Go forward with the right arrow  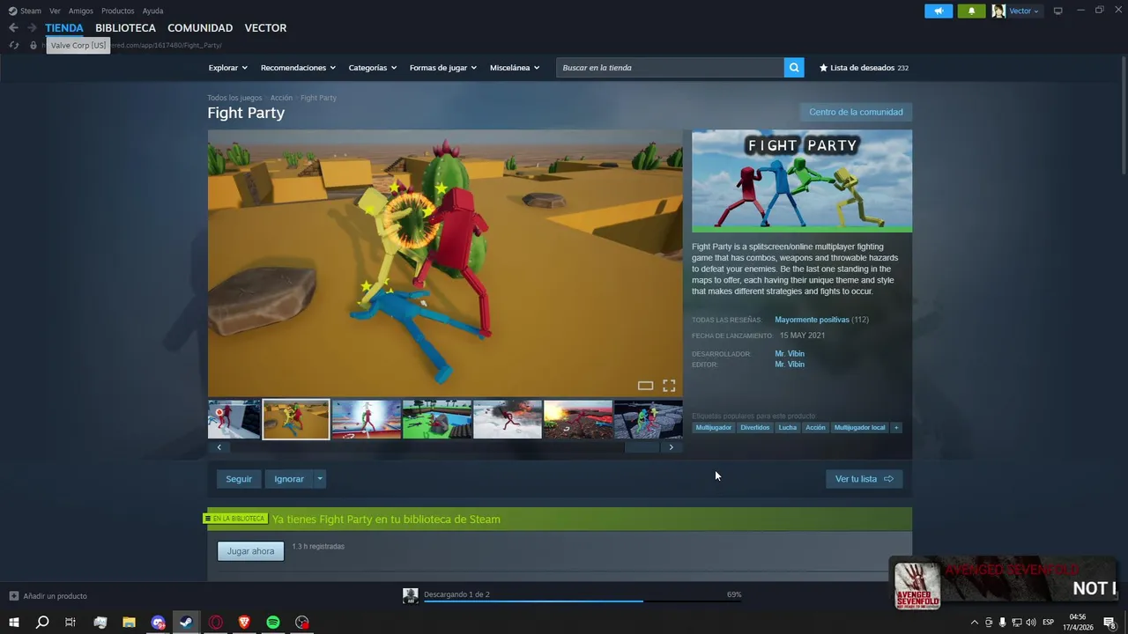[x=32, y=28]
